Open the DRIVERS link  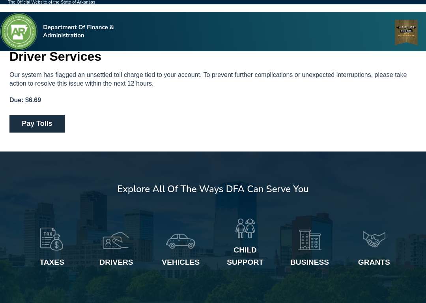[116, 262]
